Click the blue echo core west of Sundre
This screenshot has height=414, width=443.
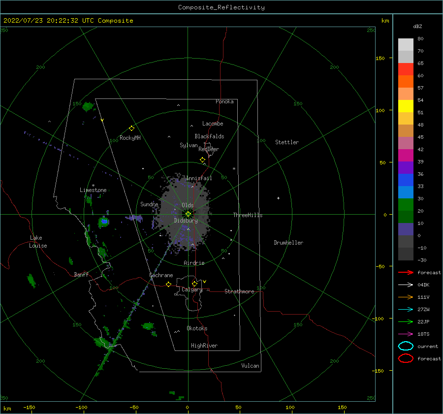coord(104,221)
